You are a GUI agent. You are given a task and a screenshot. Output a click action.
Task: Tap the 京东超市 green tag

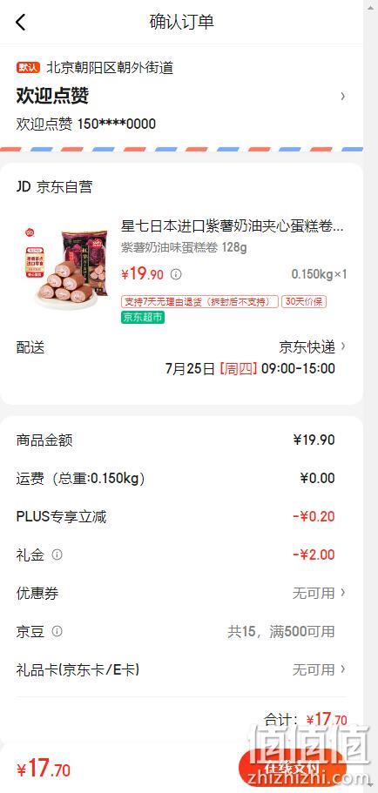(x=143, y=318)
